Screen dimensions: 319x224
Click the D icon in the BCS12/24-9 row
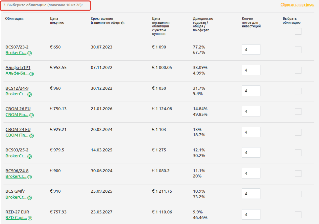(29, 94)
